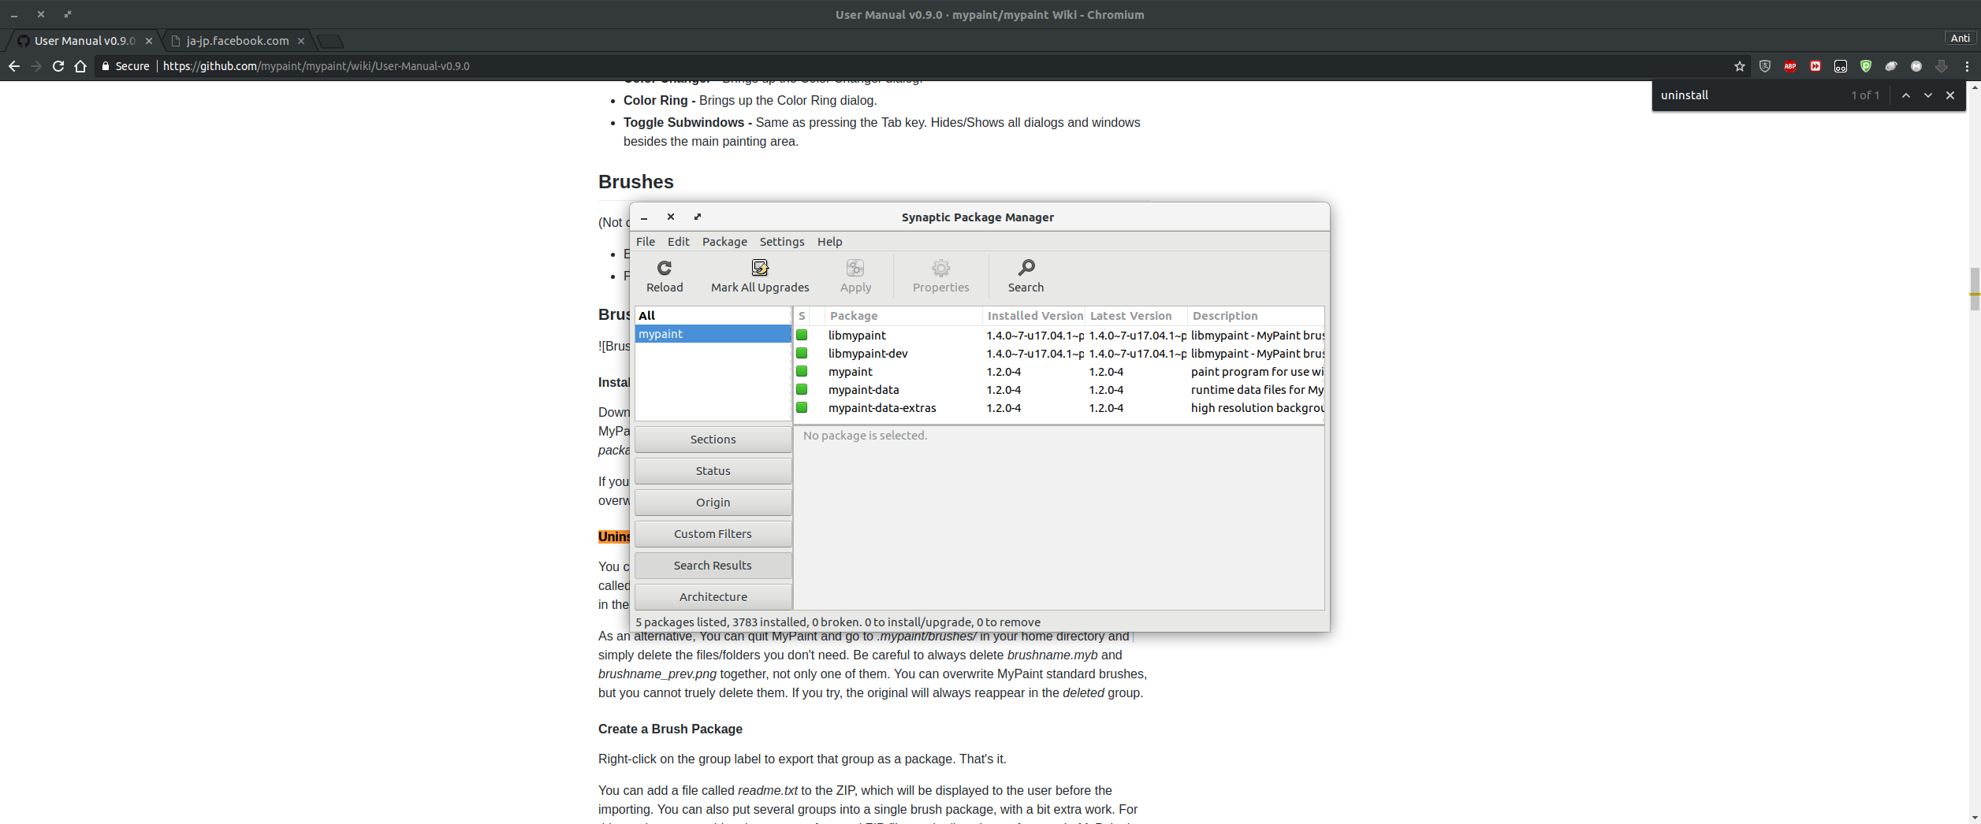Click the Architecture filter button

[713, 597]
